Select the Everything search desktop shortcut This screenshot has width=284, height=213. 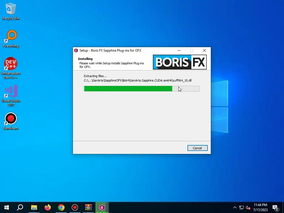11,39
